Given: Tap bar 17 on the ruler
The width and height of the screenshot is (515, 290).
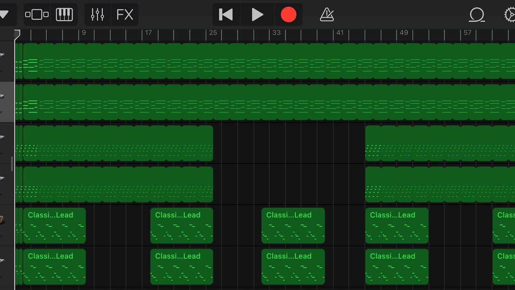Looking at the screenshot, I should pyautogui.click(x=148, y=33).
